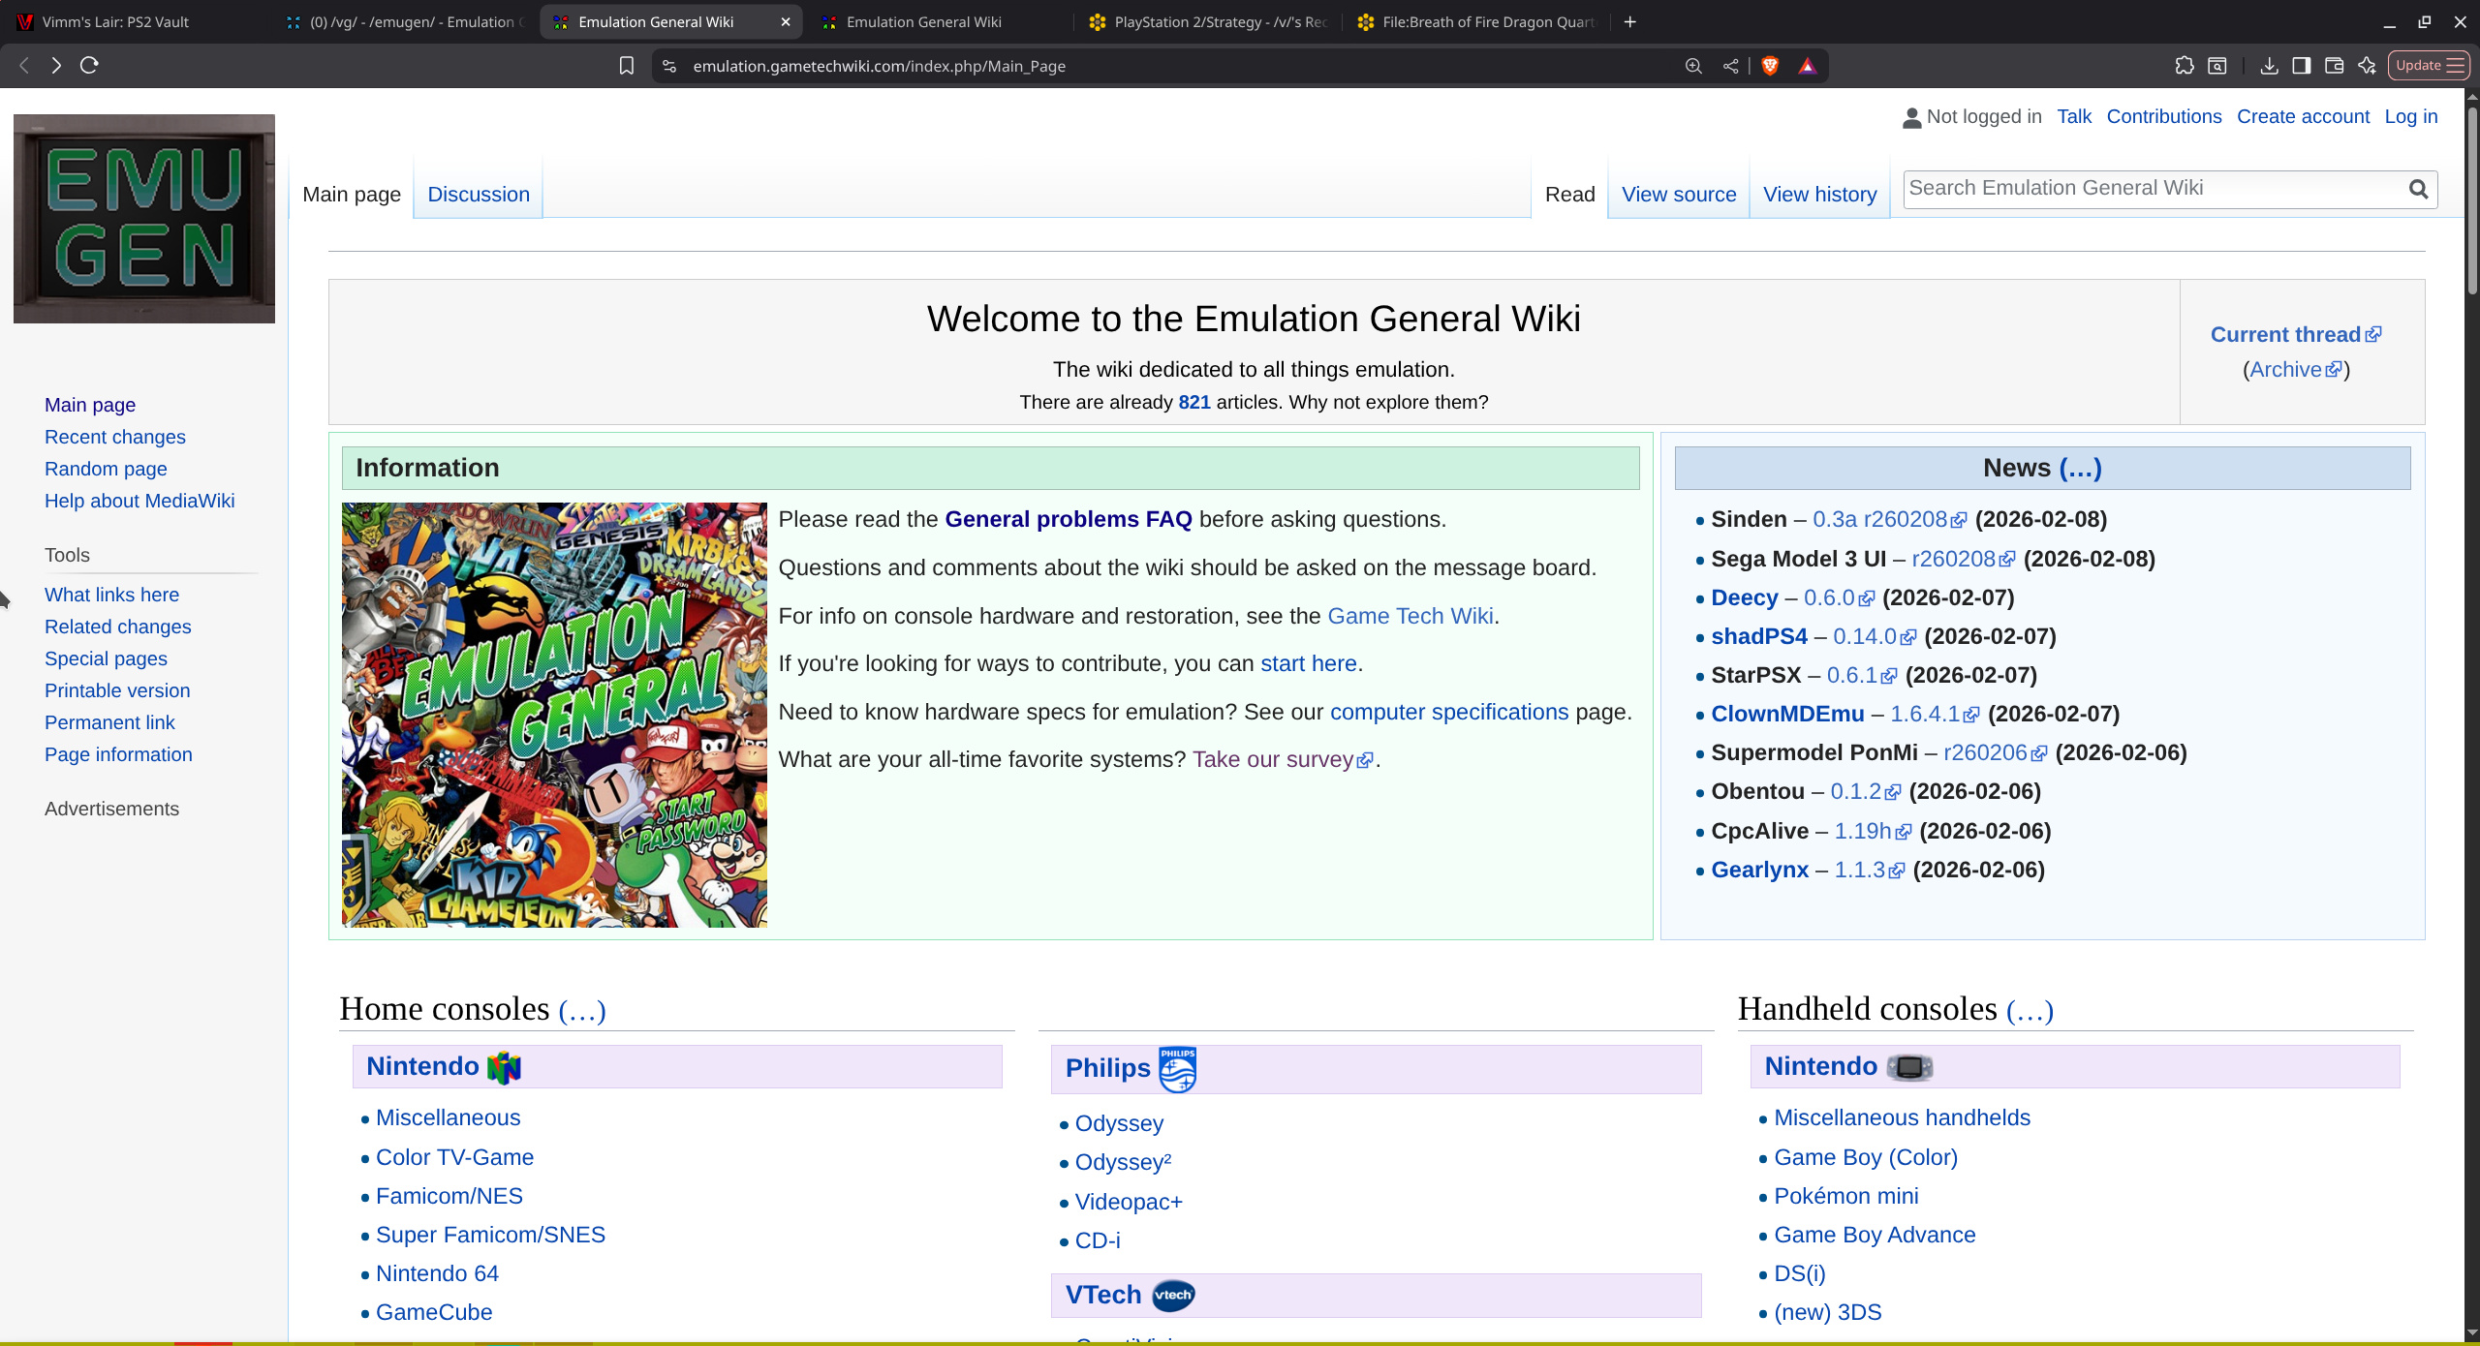Expand News (…) link

click(x=2080, y=469)
